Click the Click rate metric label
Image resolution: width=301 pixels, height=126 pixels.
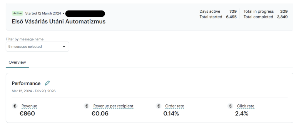point(246,106)
